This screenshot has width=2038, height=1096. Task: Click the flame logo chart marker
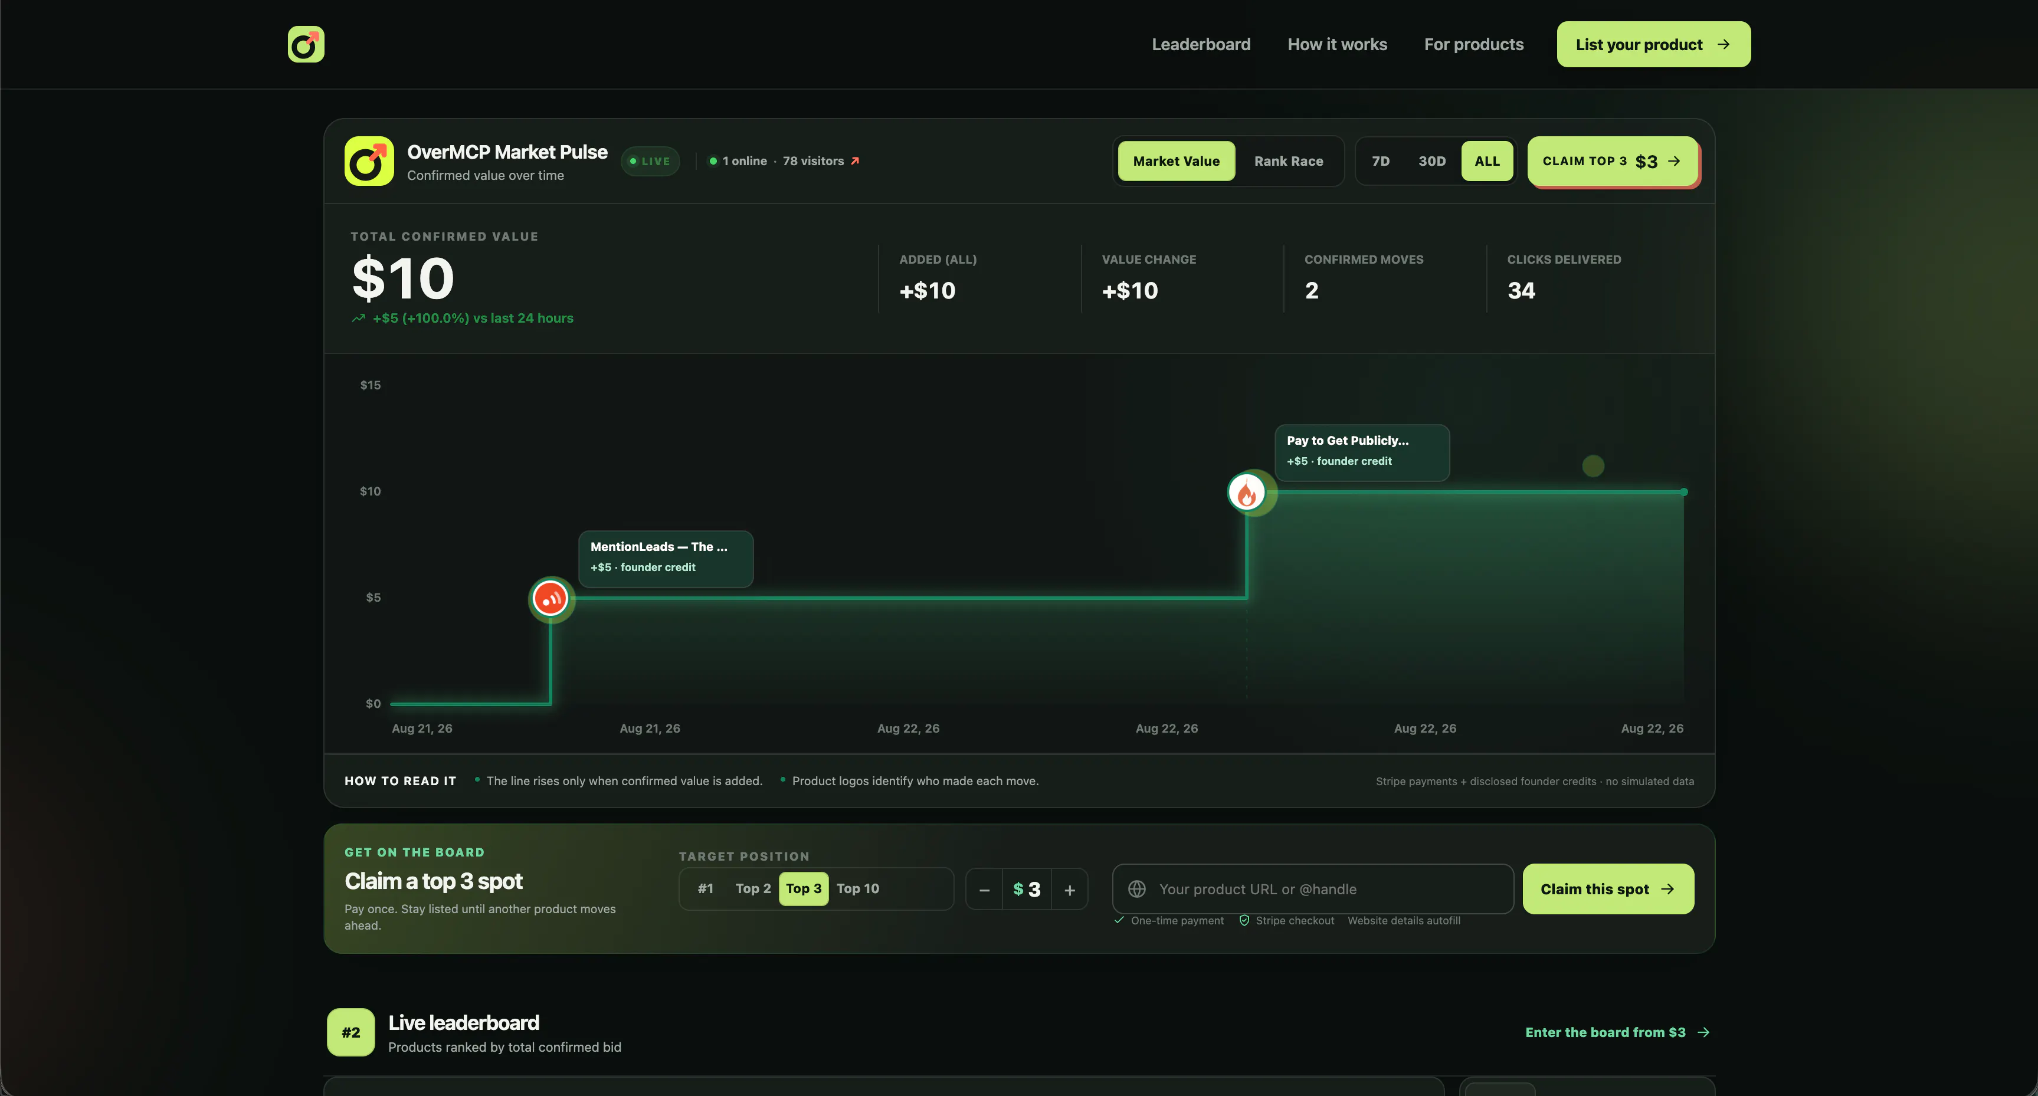(1247, 493)
